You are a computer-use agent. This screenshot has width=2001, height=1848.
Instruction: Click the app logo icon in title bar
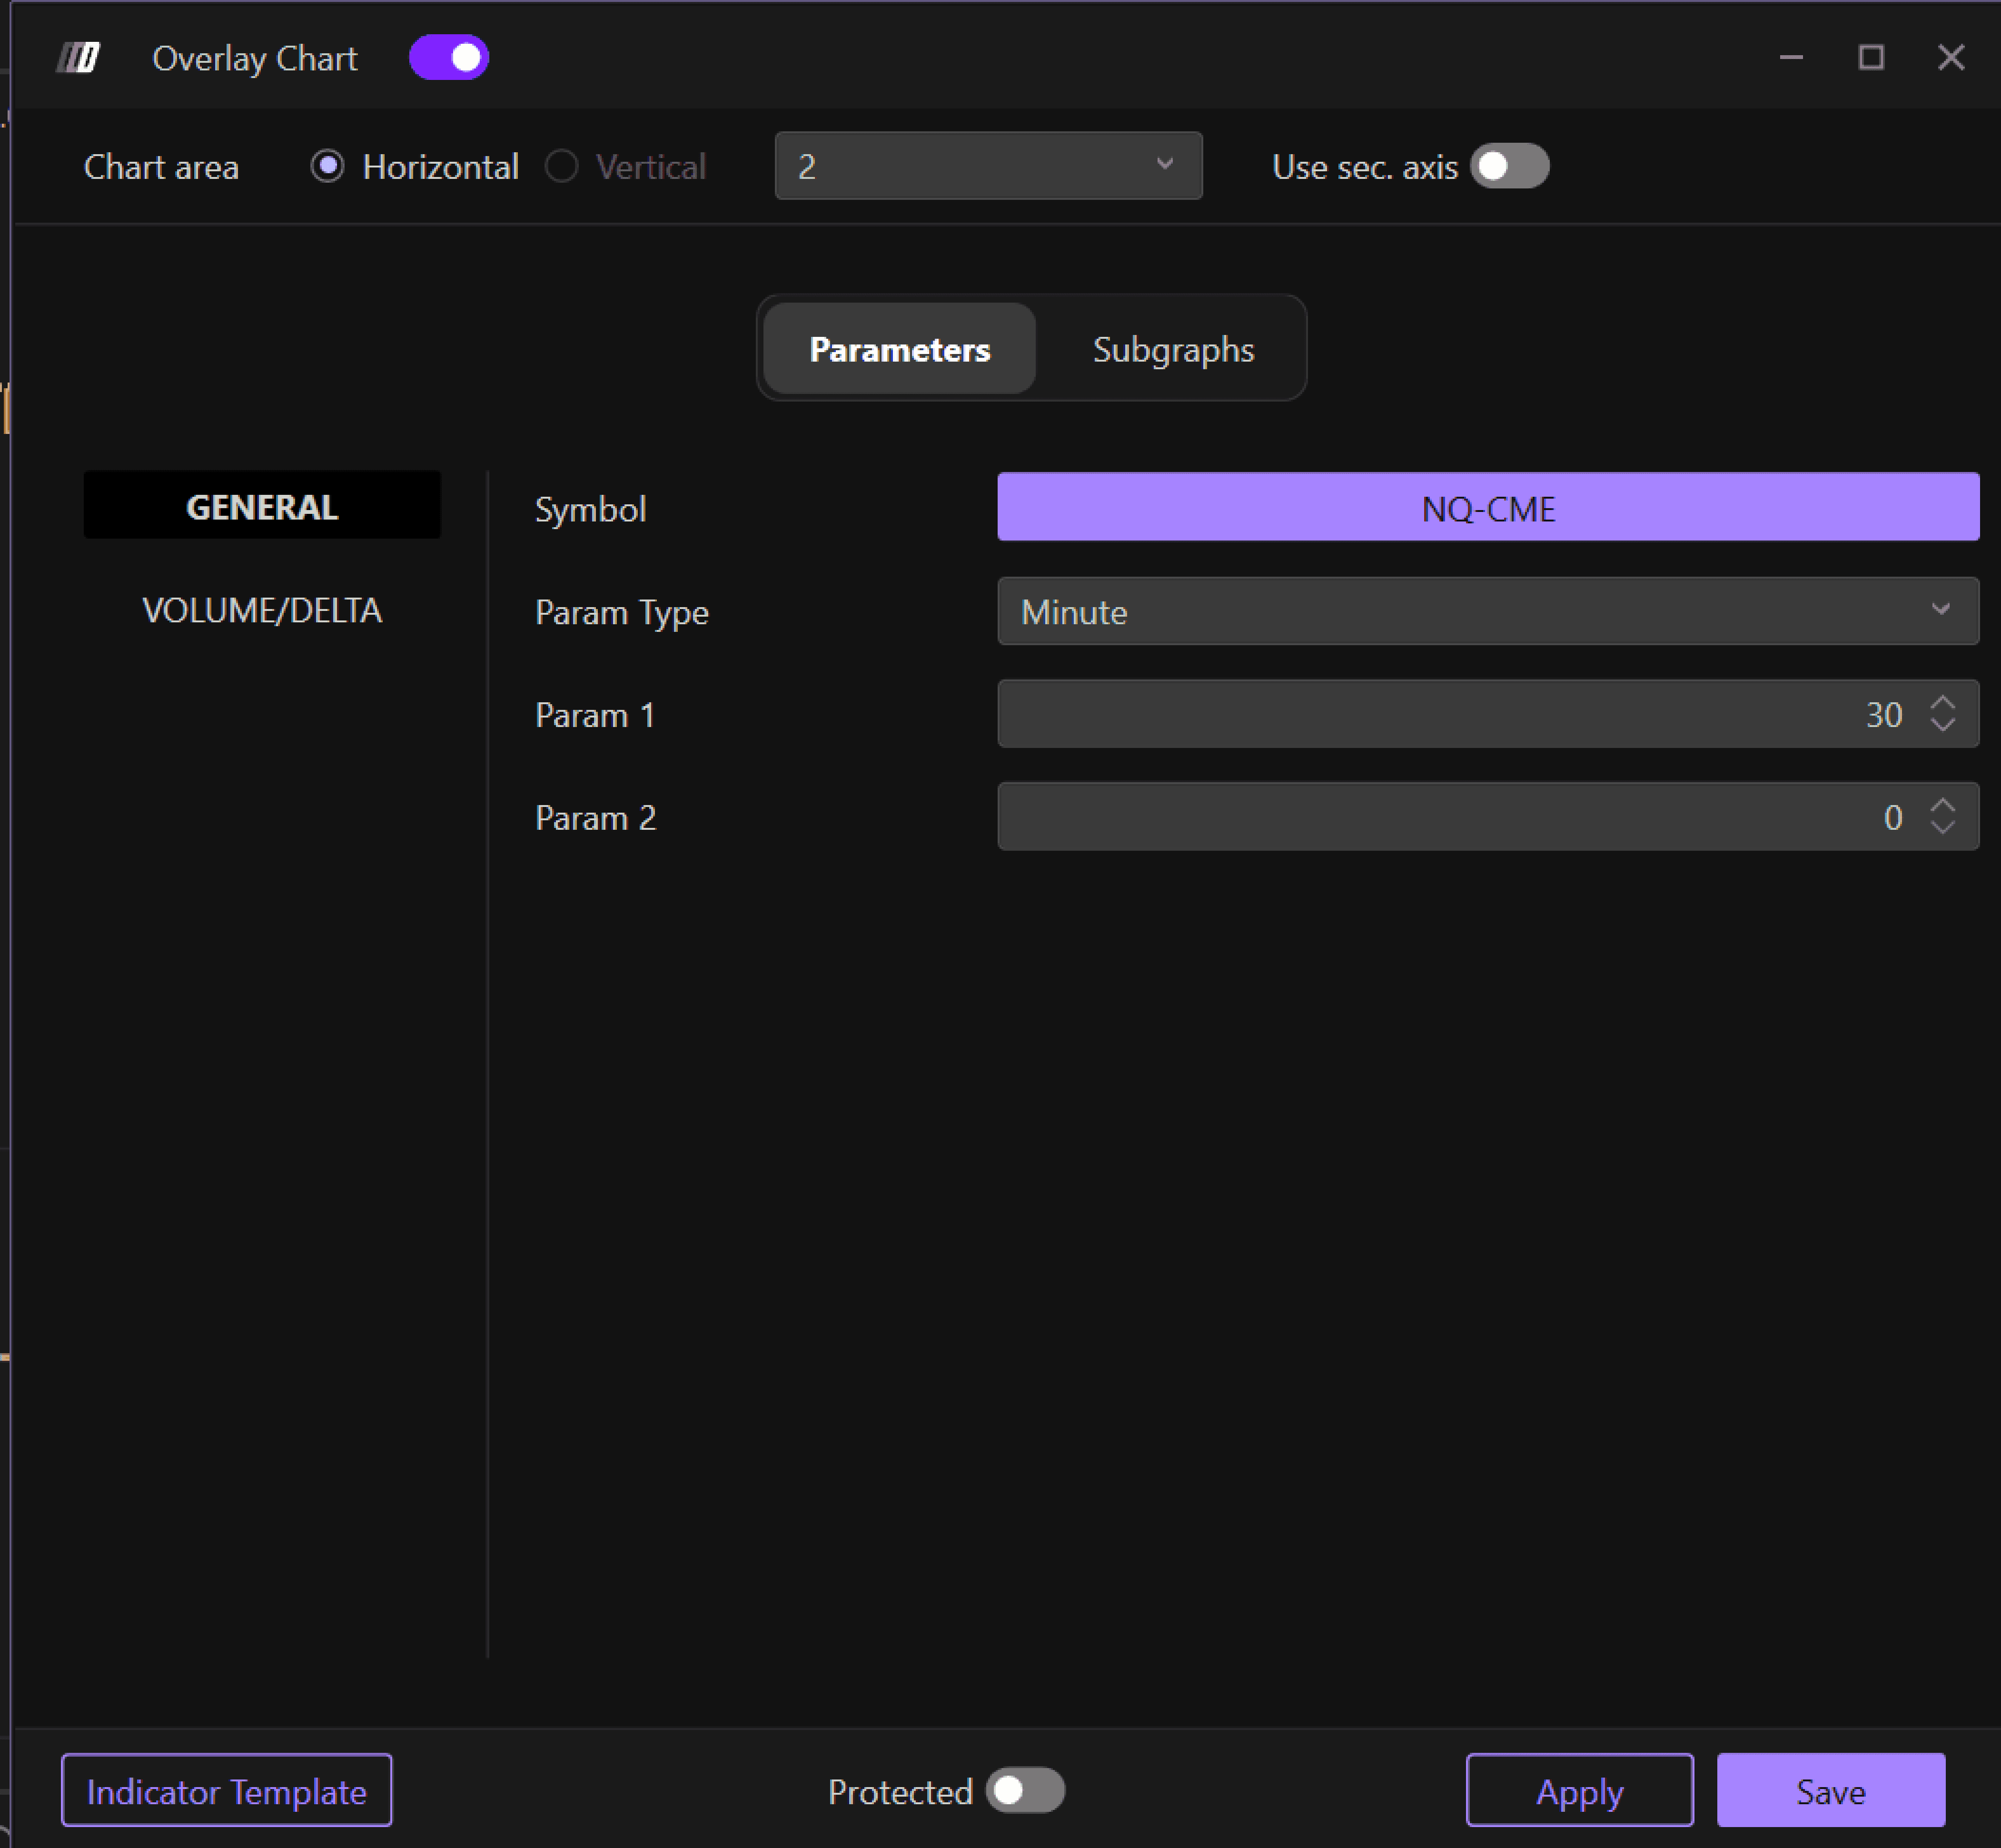tap(78, 58)
